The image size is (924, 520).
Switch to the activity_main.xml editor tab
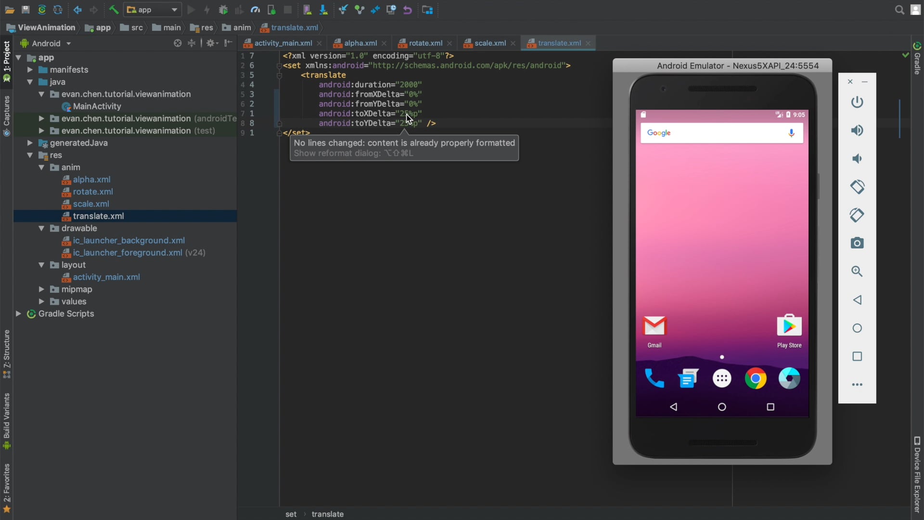click(x=283, y=43)
